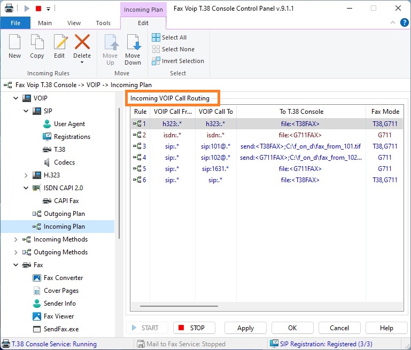This screenshot has height=350, width=411.
Task: Open the Delete dropdown arrow
Action: coord(82,63)
